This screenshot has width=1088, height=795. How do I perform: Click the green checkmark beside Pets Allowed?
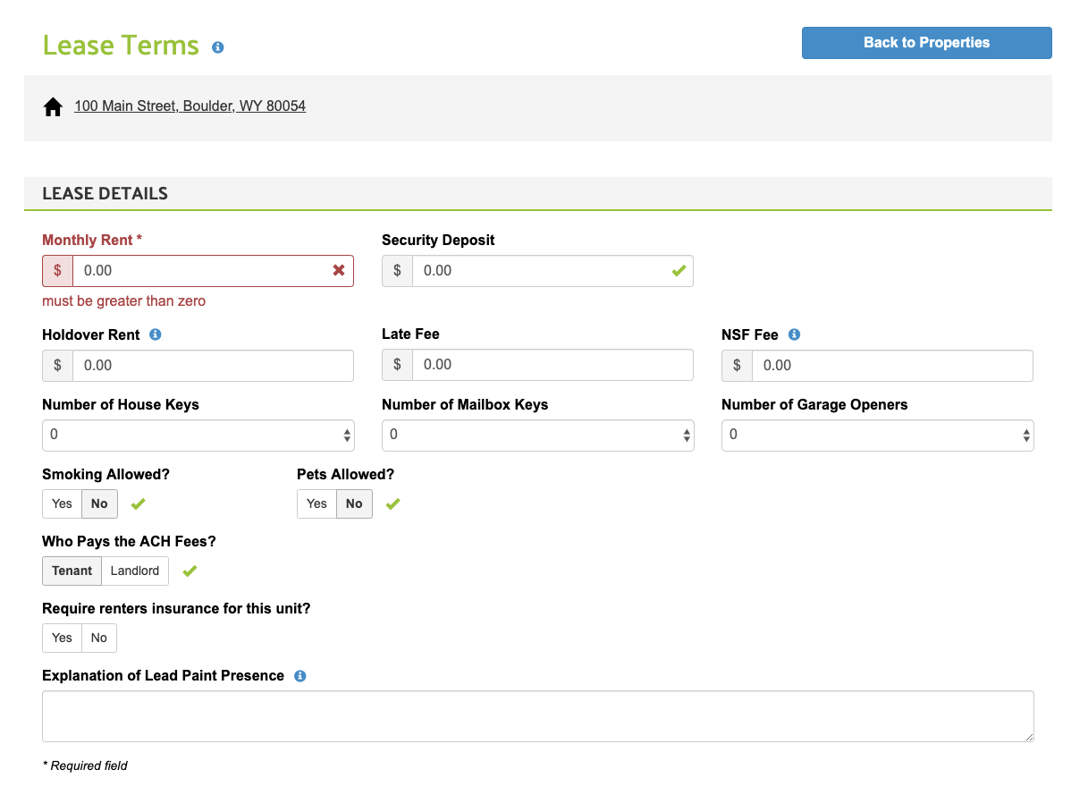pyautogui.click(x=392, y=503)
